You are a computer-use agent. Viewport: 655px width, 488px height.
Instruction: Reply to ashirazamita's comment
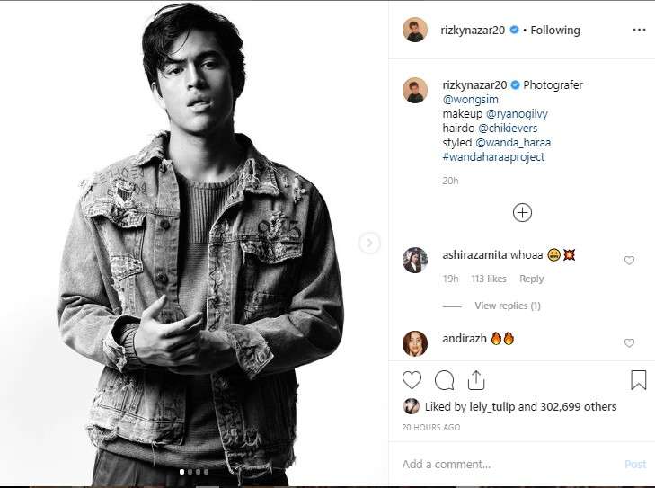[x=532, y=279]
